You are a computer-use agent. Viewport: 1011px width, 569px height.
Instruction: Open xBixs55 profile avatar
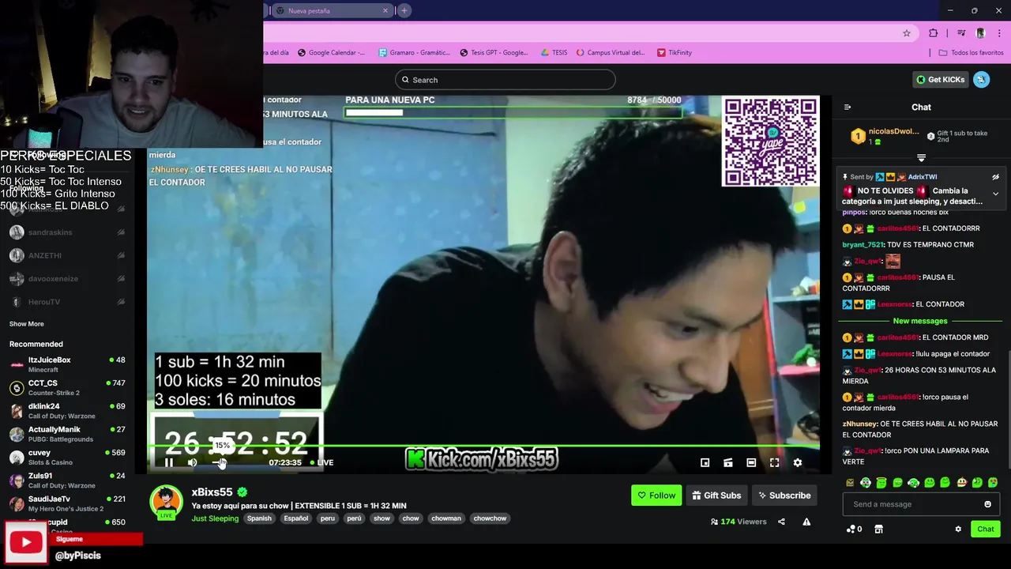coord(166,502)
